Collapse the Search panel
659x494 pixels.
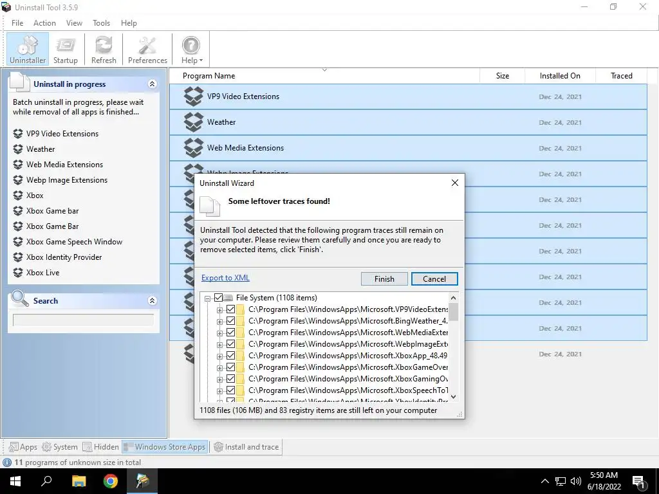[152, 301]
